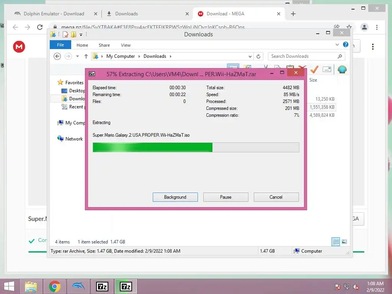
Task: Click the 4,589,824 KB size value
Action: click(x=322, y=115)
